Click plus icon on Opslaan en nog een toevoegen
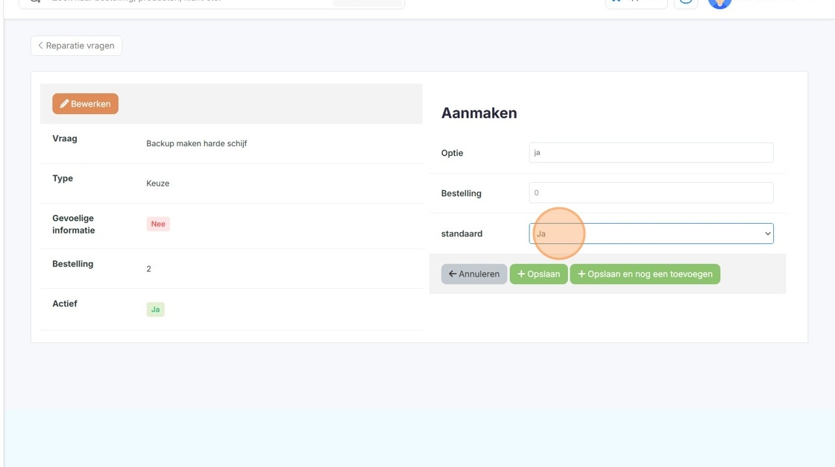835x467 pixels. click(x=582, y=274)
